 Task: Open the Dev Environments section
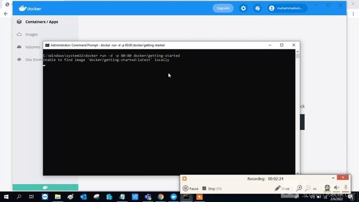34,59
